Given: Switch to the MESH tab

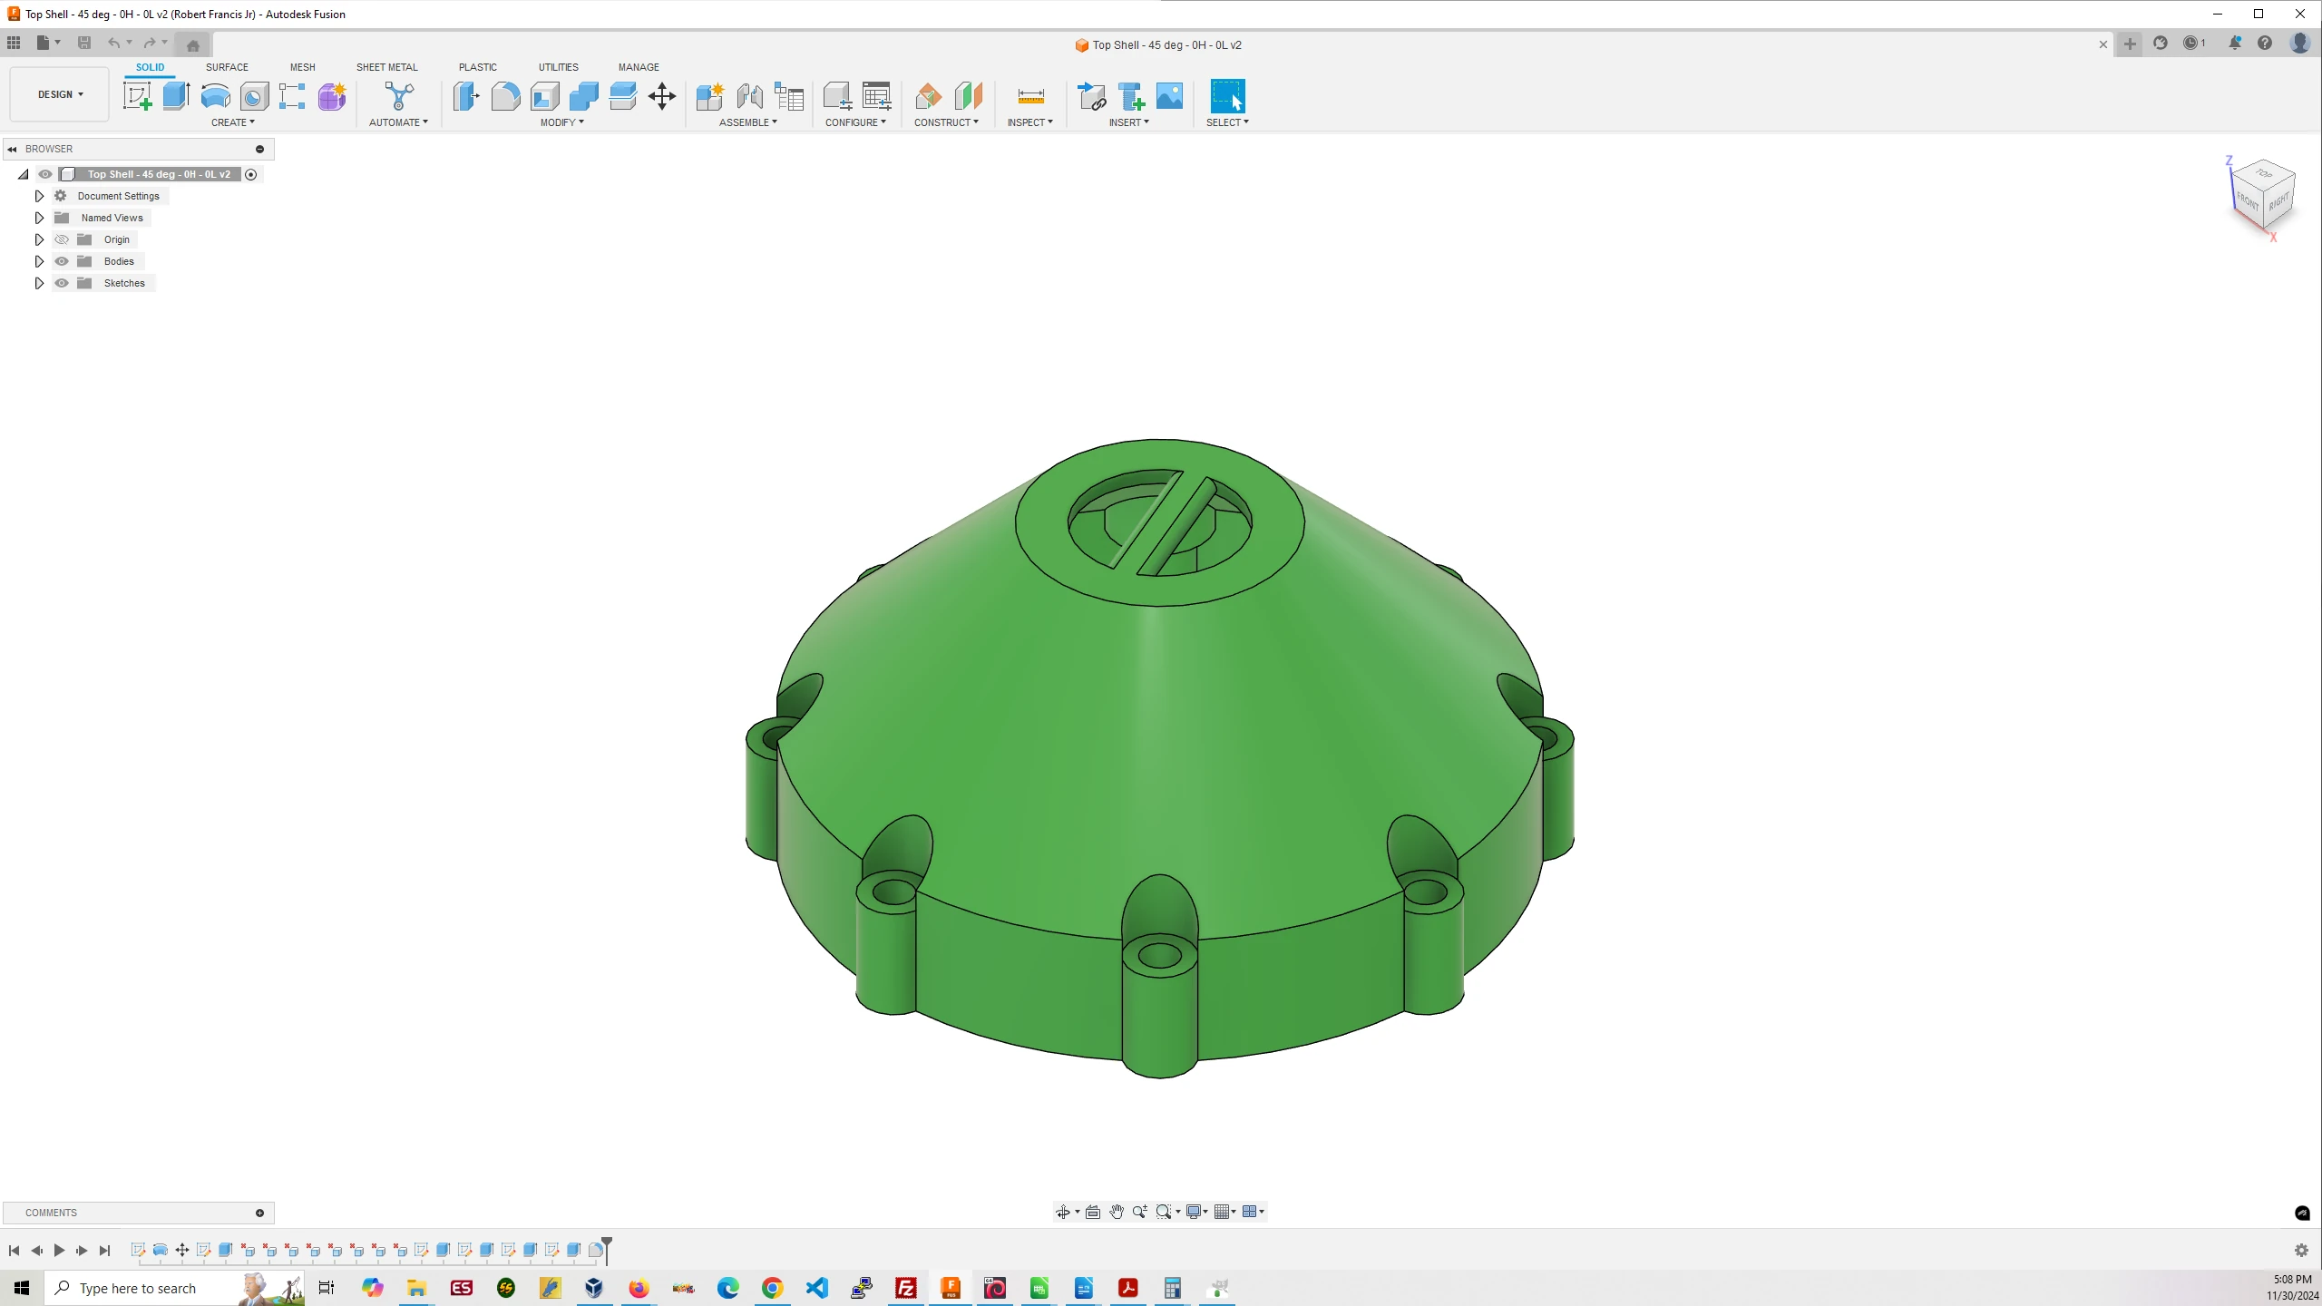Looking at the screenshot, I should click(303, 67).
